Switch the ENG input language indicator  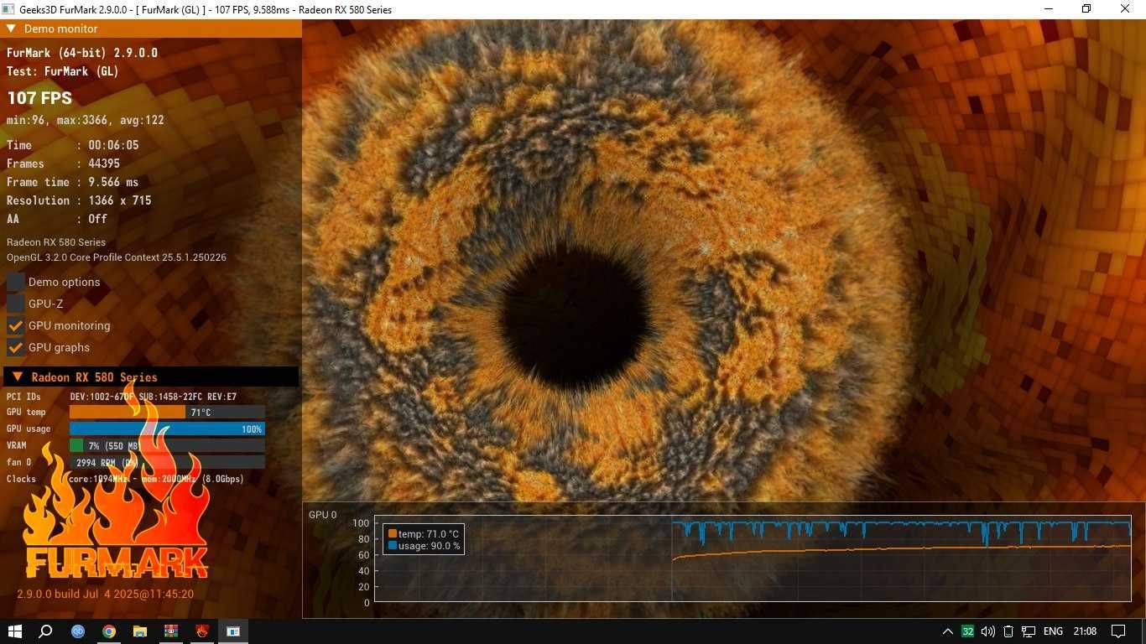click(1053, 631)
